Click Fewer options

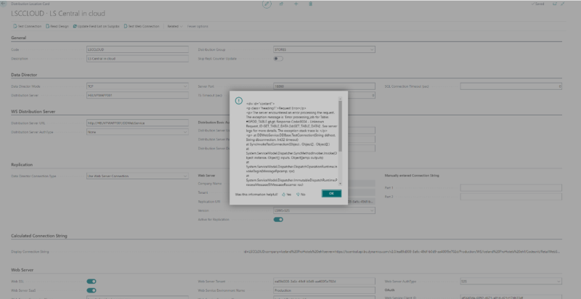point(198,26)
